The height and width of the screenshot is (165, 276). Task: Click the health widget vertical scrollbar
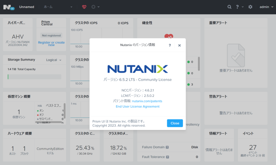pyautogui.click(x=199, y=64)
